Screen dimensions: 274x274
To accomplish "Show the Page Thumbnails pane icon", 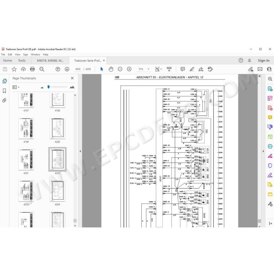I will click(x=5, y=81).
